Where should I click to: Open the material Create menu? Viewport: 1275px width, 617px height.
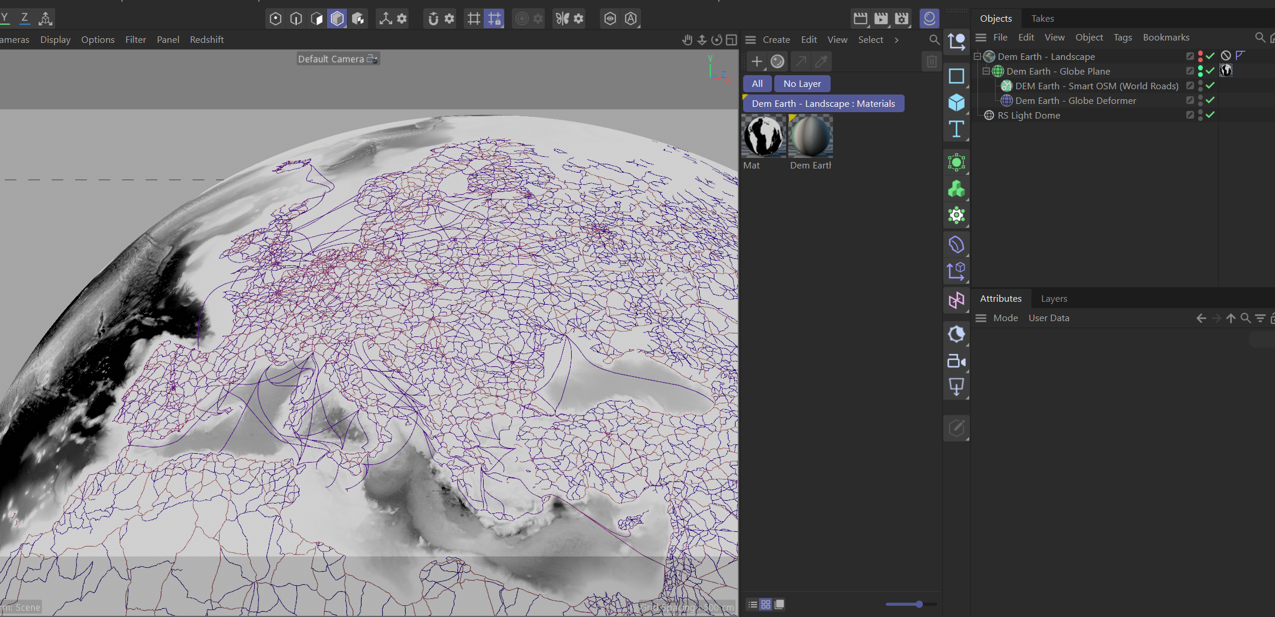pos(776,40)
